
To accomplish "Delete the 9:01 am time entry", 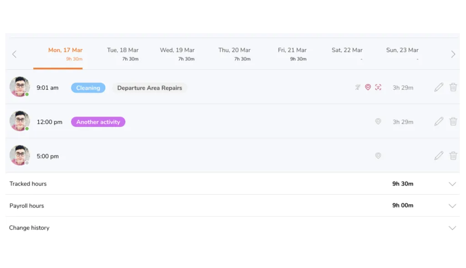I will point(453,88).
